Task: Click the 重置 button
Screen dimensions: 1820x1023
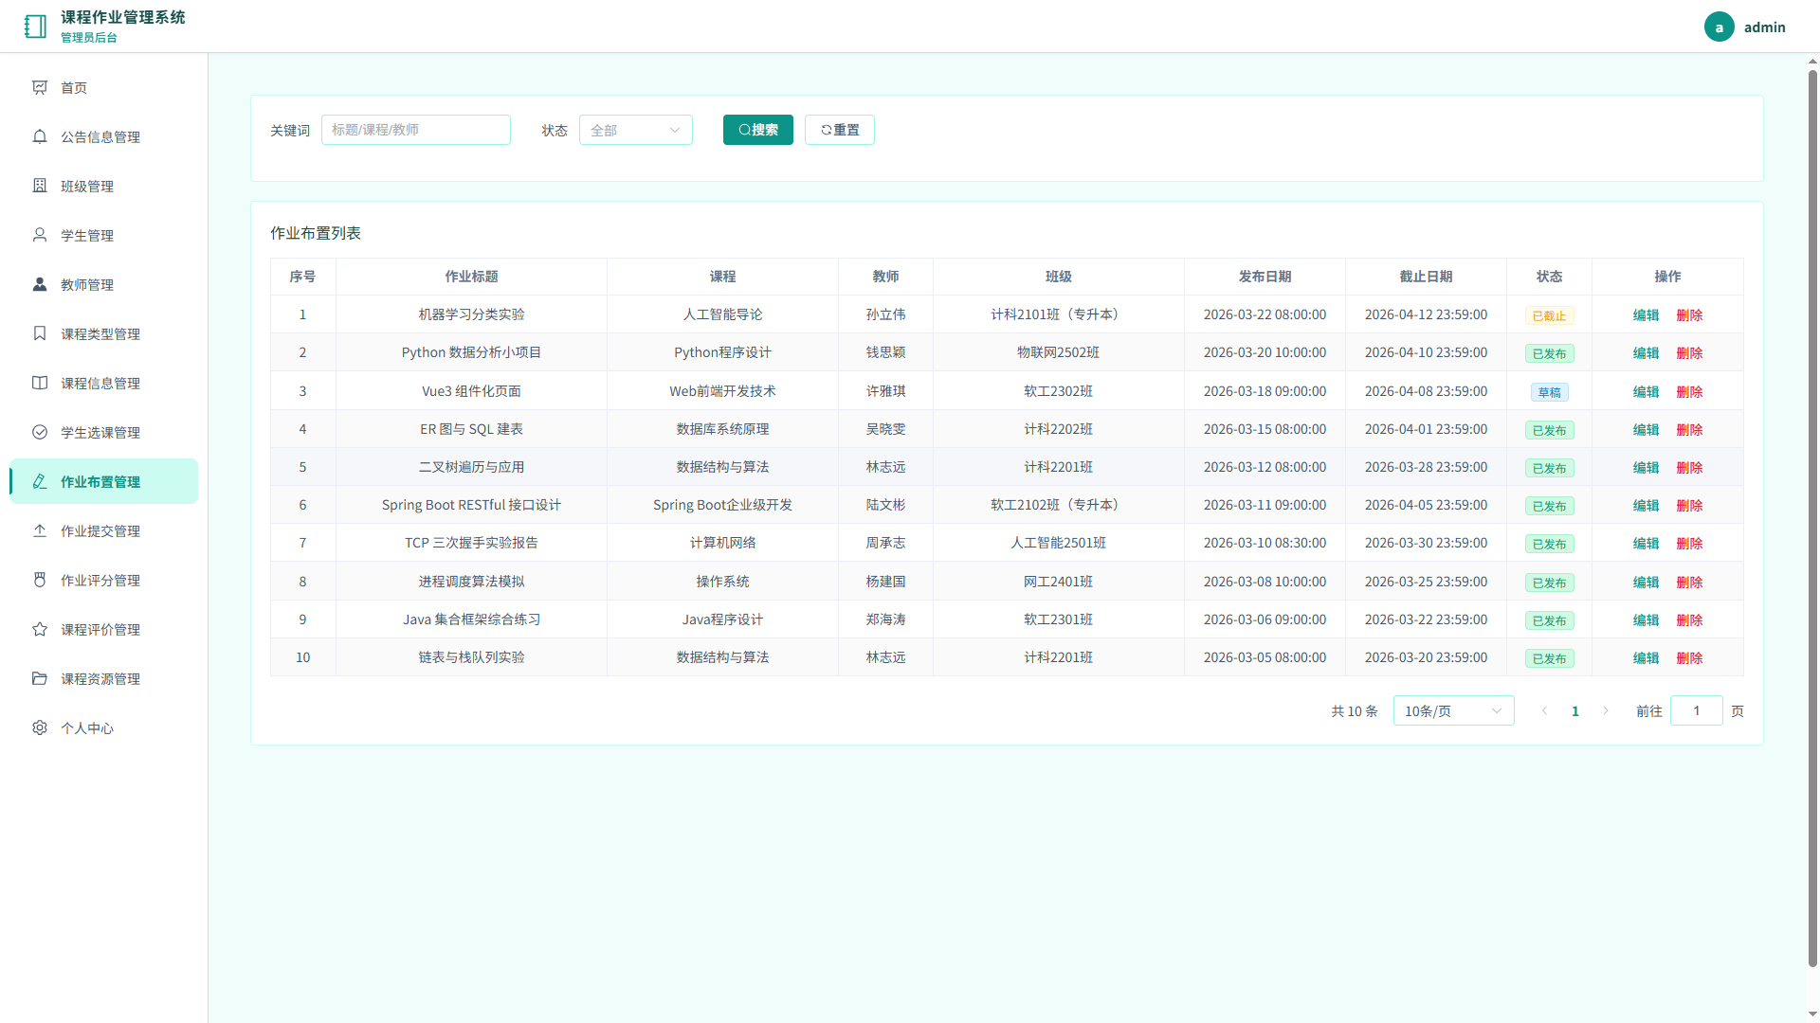Action: (x=839, y=130)
